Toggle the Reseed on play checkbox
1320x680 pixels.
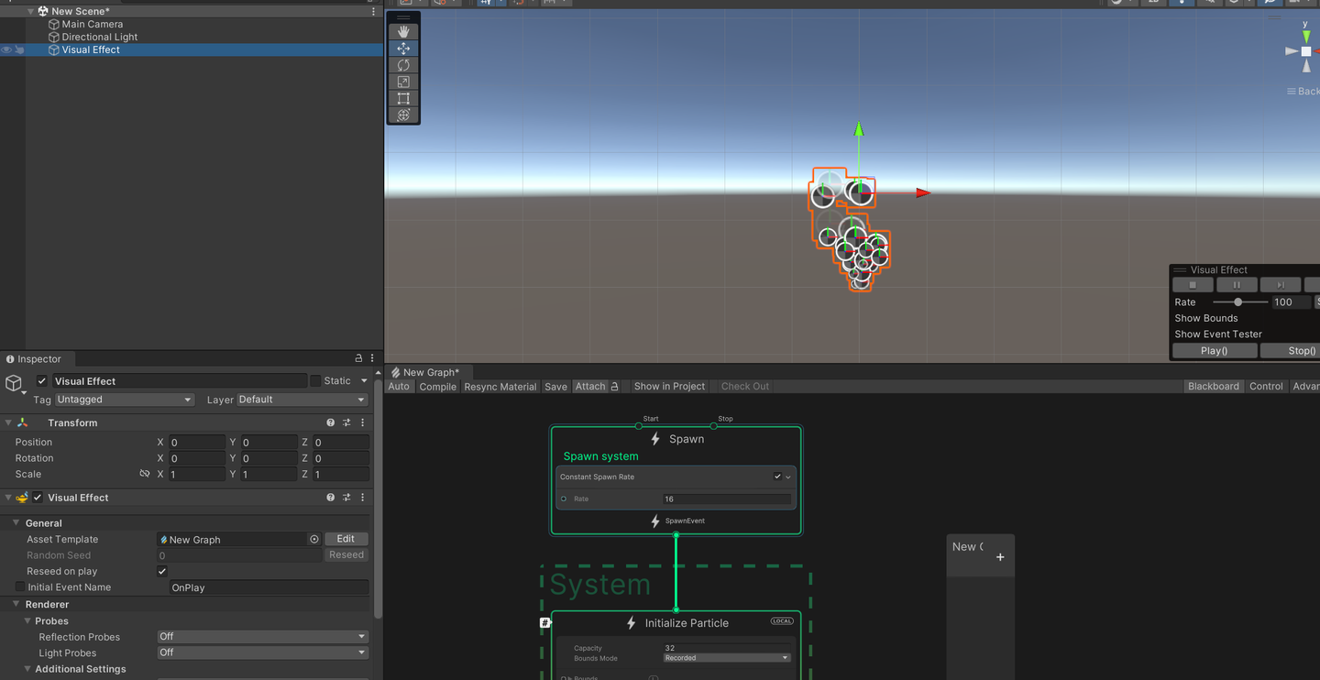coord(161,571)
